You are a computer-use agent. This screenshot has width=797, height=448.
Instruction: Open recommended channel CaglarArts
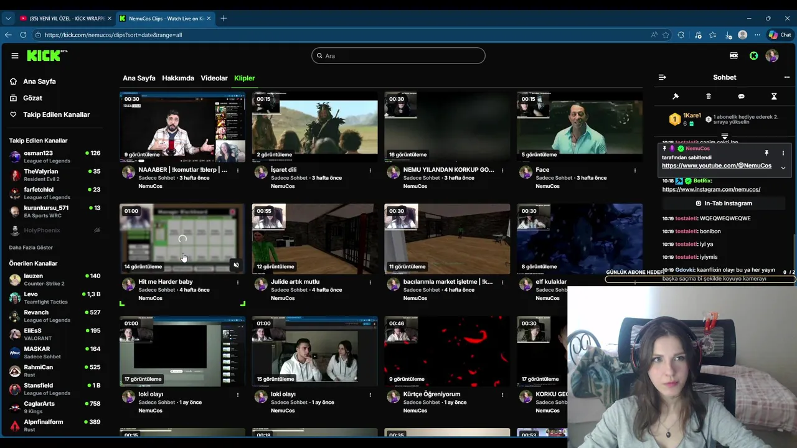[55, 407]
